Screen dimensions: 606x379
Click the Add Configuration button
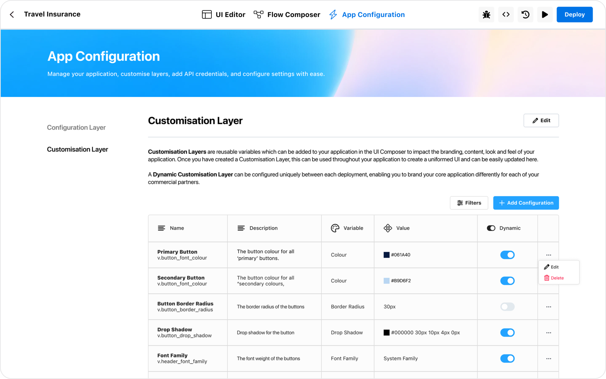pyautogui.click(x=526, y=203)
